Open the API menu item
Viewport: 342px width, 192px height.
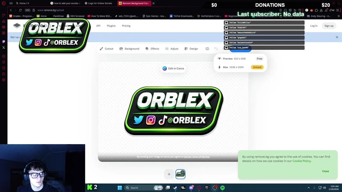click(x=98, y=26)
